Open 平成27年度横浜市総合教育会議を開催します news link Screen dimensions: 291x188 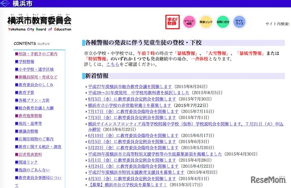pos(130,87)
